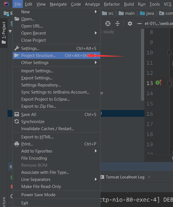The image size is (173, 207).
Task: Hide the Project tool window with minus icon
Action: (139, 24)
